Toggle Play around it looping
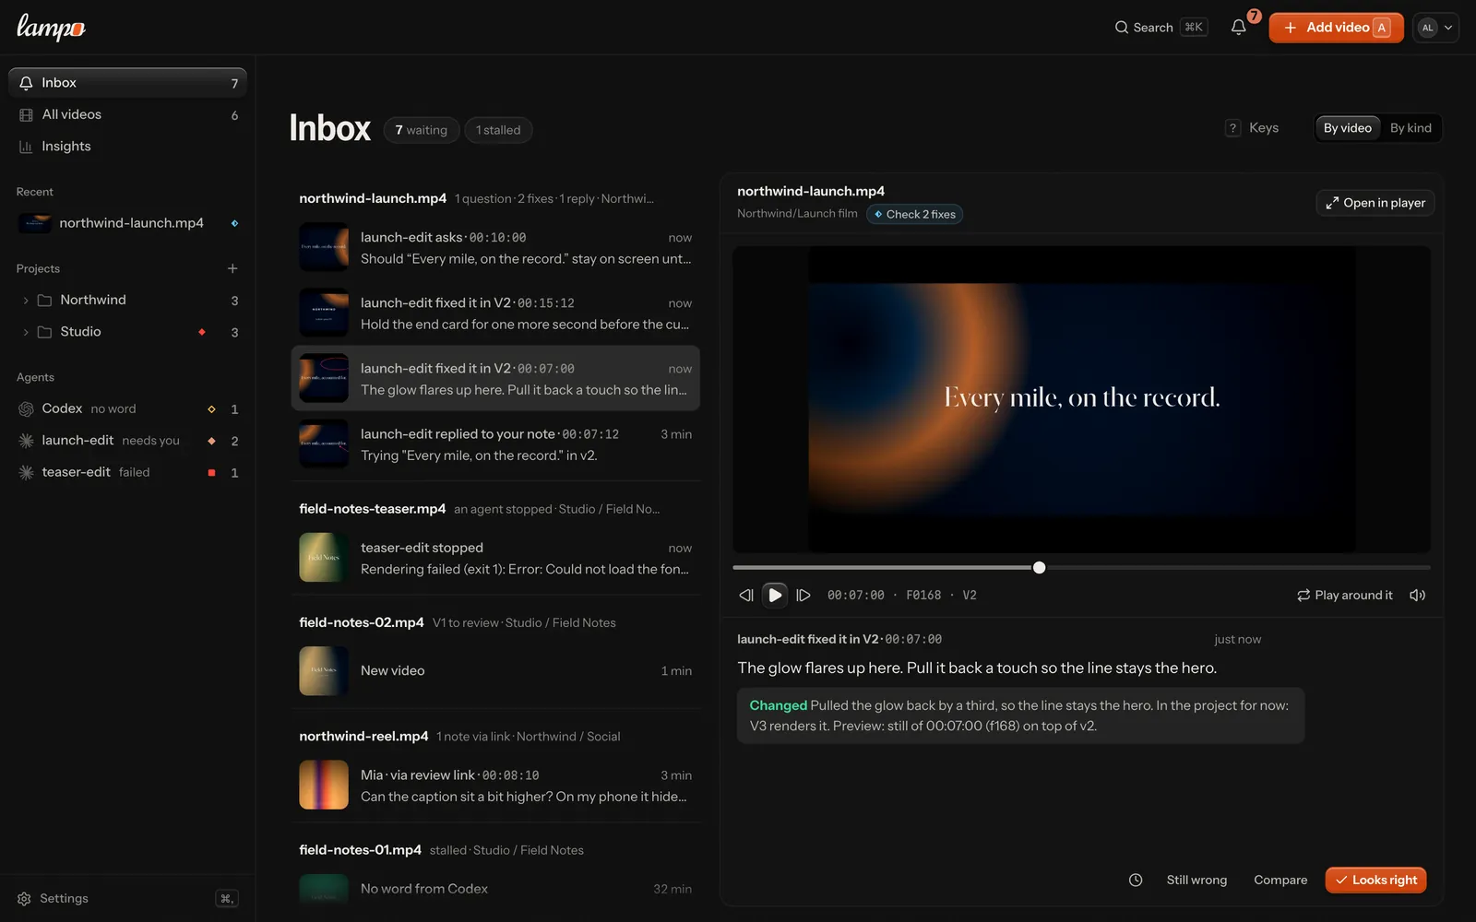The height and width of the screenshot is (922, 1476). (1344, 596)
